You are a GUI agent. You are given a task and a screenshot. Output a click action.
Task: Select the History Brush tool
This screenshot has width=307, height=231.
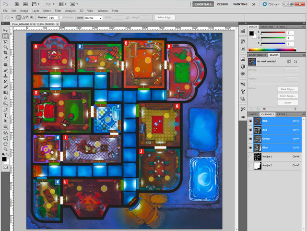[x=5, y=81]
